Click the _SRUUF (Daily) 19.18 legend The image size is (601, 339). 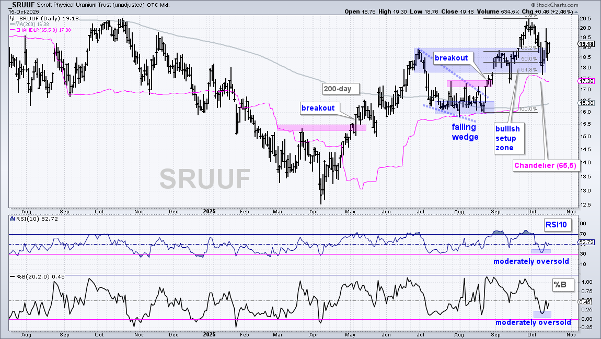click(44, 18)
